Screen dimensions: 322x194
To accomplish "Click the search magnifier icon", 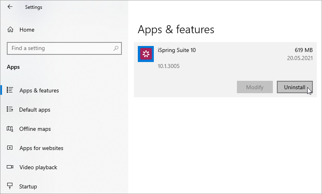I will [116, 48].
